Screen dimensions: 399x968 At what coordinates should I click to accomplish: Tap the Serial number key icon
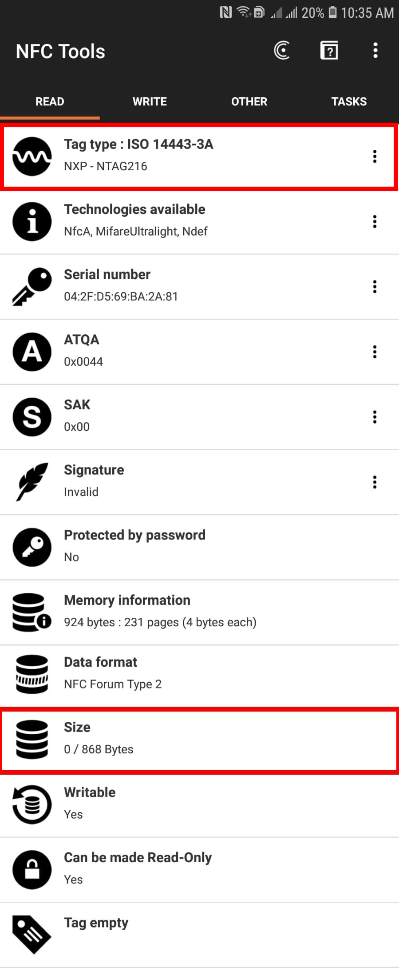[x=32, y=287]
